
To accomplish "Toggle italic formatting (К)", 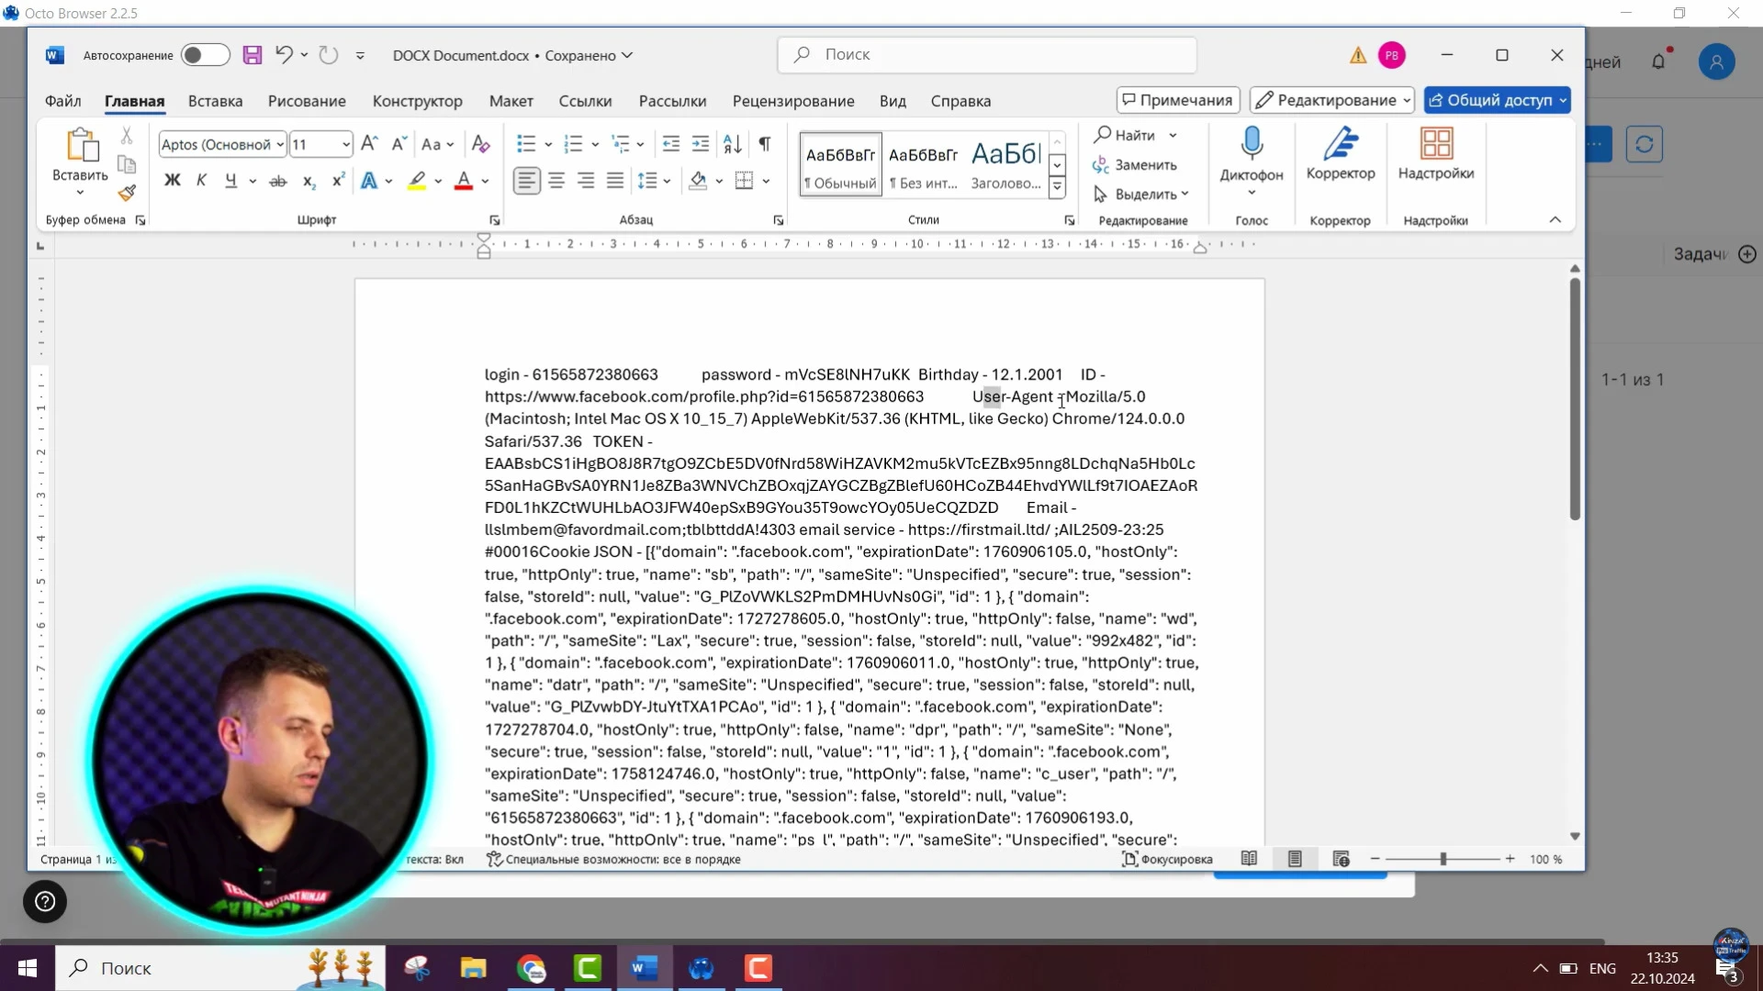I will point(201,181).
